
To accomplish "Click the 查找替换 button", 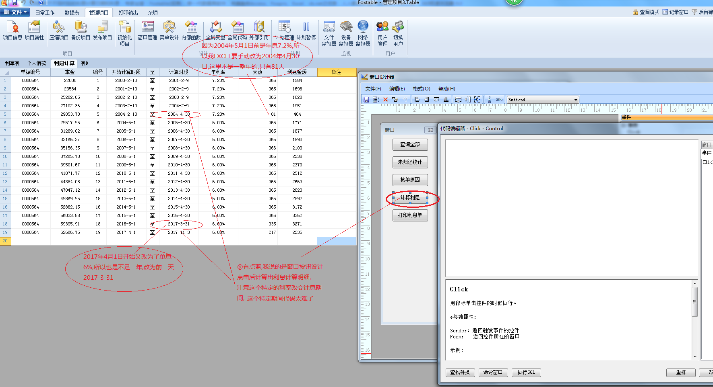I will coord(460,373).
